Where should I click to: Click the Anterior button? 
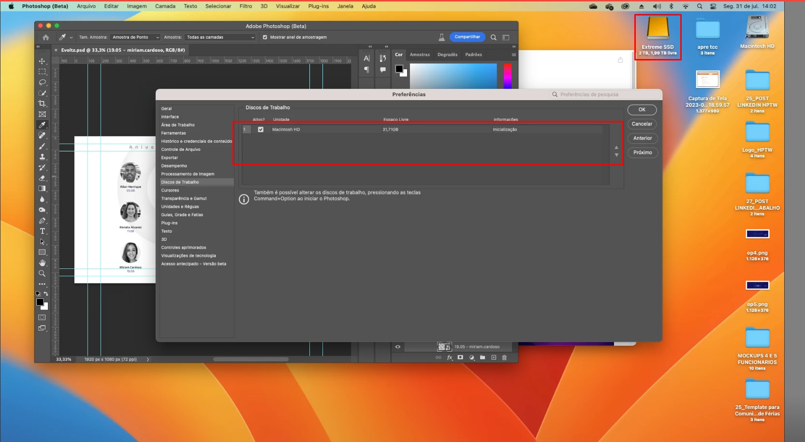coord(643,138)
